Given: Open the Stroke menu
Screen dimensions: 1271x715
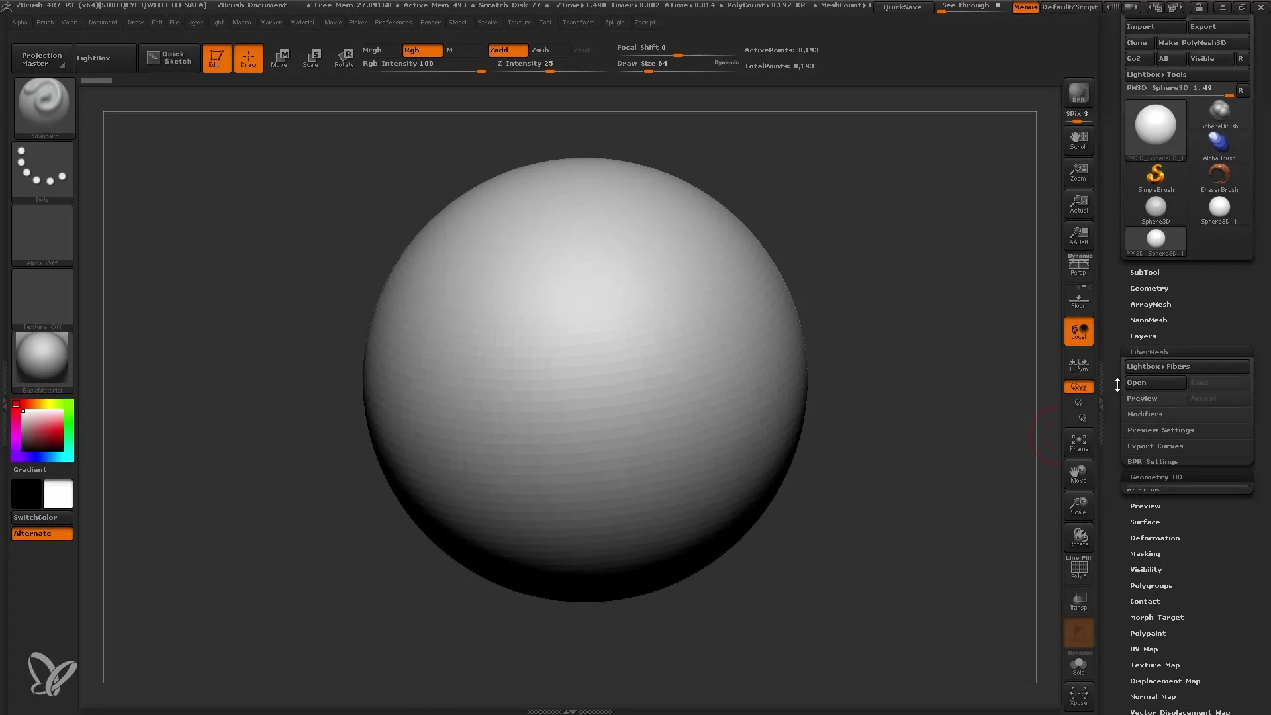Looking at the screenshot, I should point(487,23).
